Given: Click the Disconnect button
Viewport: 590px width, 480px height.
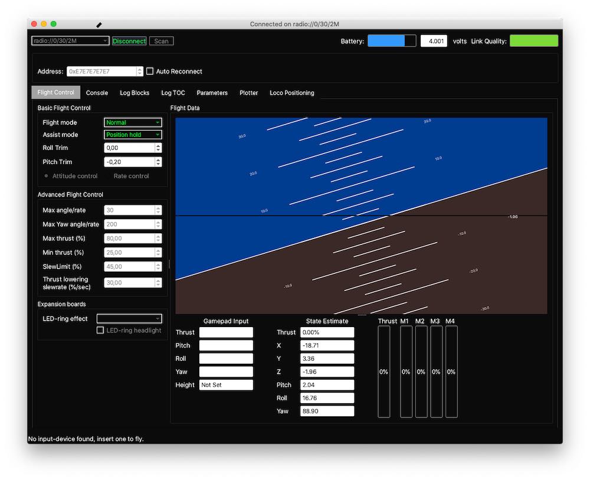Looking at the screenshot, I should [129, 41].
